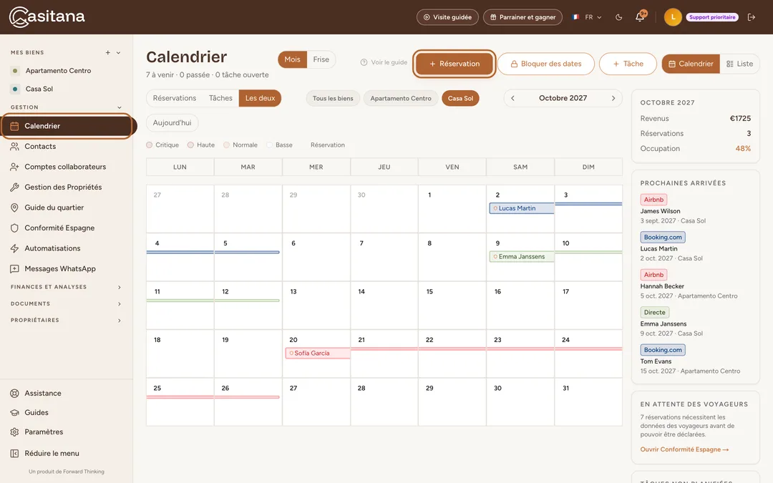Expand Propriétaires section
The image size is (773, 483).
(x=66, y=321)
